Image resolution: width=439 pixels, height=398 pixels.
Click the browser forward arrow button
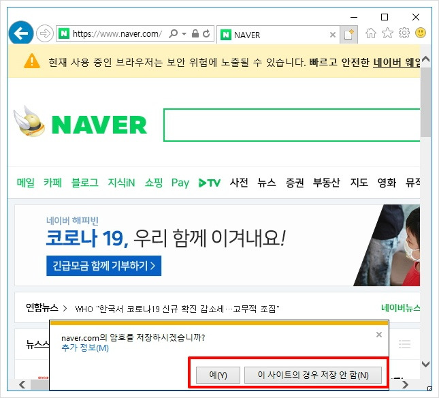pos(45,33)
